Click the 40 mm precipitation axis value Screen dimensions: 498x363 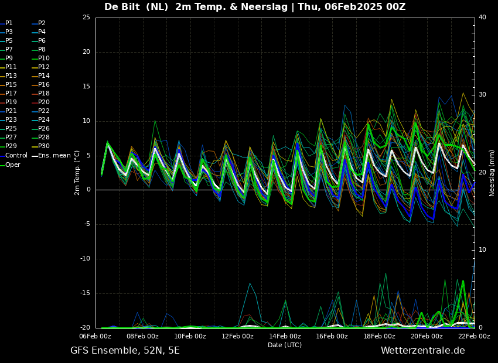tap(482, 17)
